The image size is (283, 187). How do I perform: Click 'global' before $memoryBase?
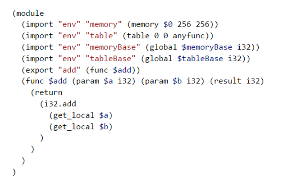pos(163,47)
